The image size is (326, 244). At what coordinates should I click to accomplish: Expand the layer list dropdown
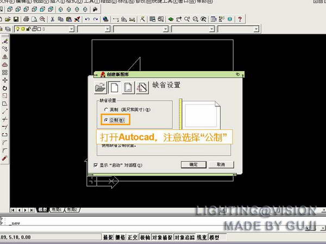click(x=72, y=29)
